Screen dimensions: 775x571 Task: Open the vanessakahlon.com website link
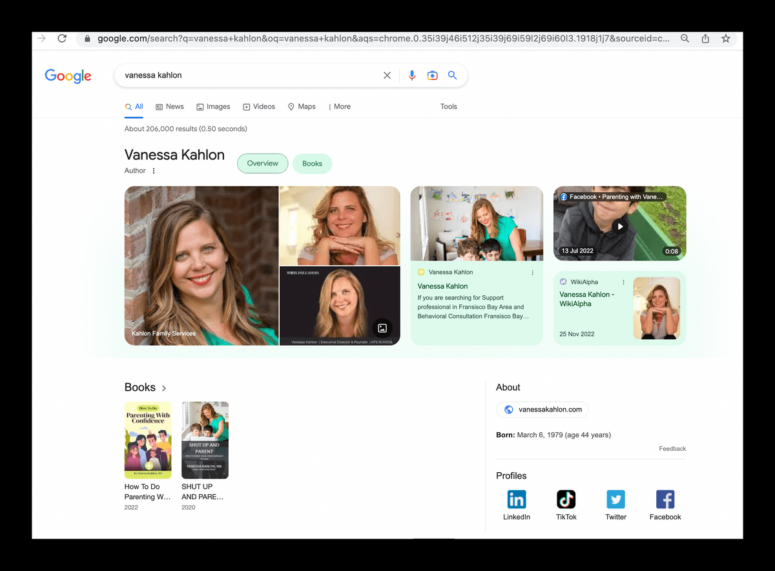click(x=542, y=410)
